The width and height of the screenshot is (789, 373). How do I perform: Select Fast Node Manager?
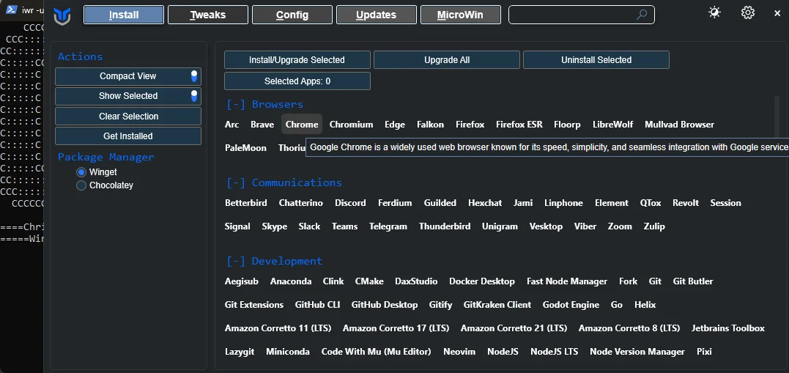point(567,281)
